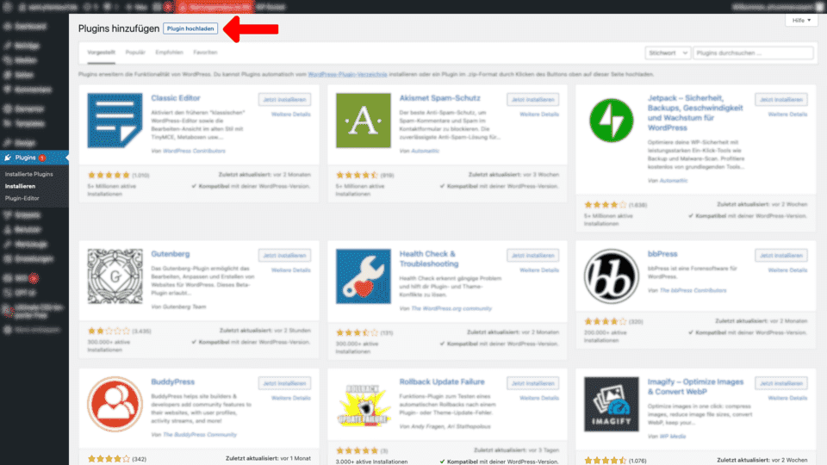Click the Classic Editor plugin icon
This screenshot has height=465, width=827.
(x=115, y=121)
